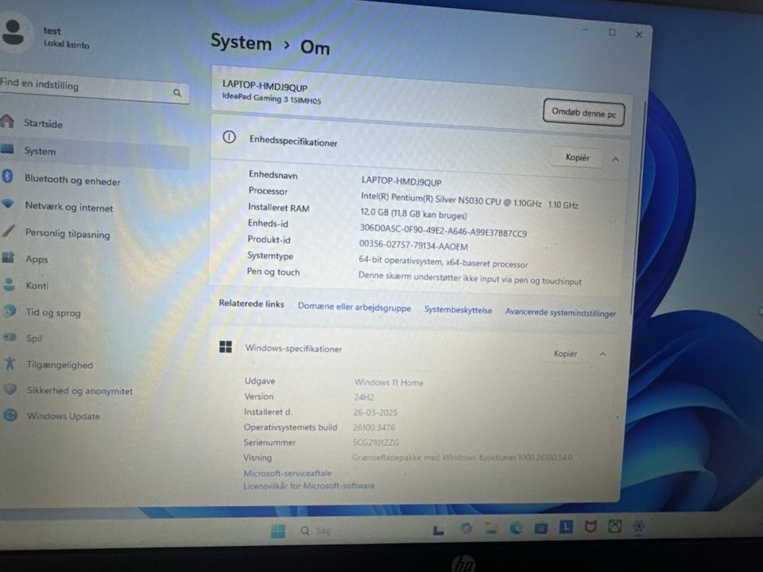Click the info icon beside Enhedsspecifikationer

point(229,137)
